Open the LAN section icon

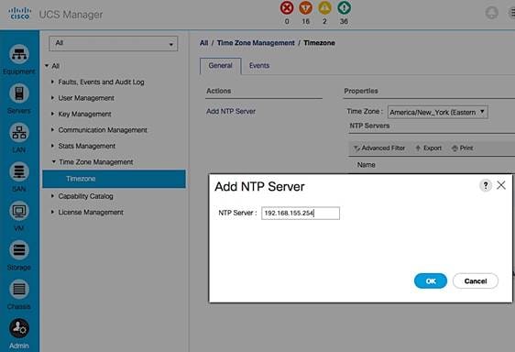(19, 132)
